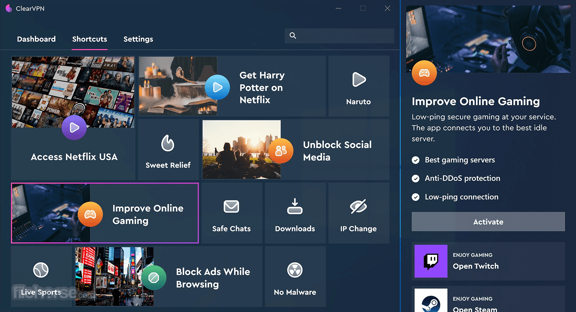Click the Twitch logo icon
This screenshot has width=576, height=312.
pos(431,261)
